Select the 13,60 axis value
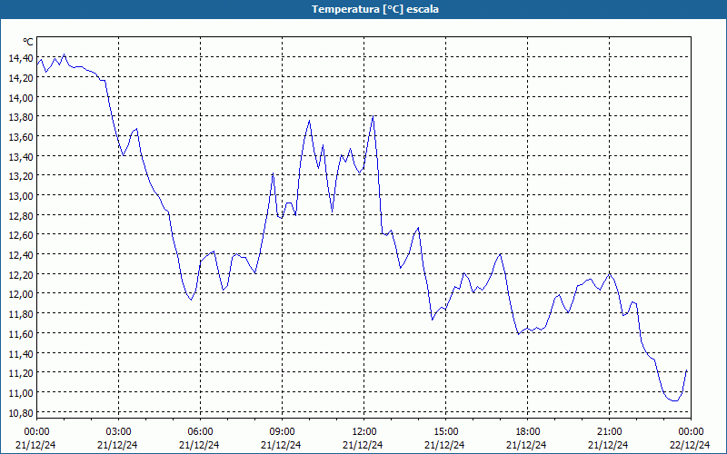This screenshot has height=454, width=727. pyautogui.click(x=21, y=137)
